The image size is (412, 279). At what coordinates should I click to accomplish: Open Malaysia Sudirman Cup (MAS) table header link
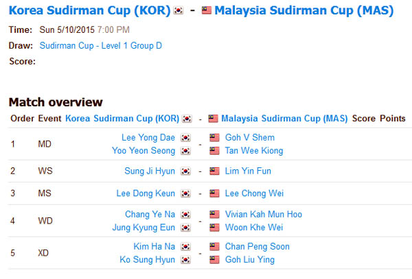pos(284,119)
